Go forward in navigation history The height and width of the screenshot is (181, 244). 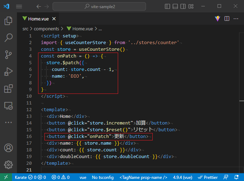pos(47,7)
